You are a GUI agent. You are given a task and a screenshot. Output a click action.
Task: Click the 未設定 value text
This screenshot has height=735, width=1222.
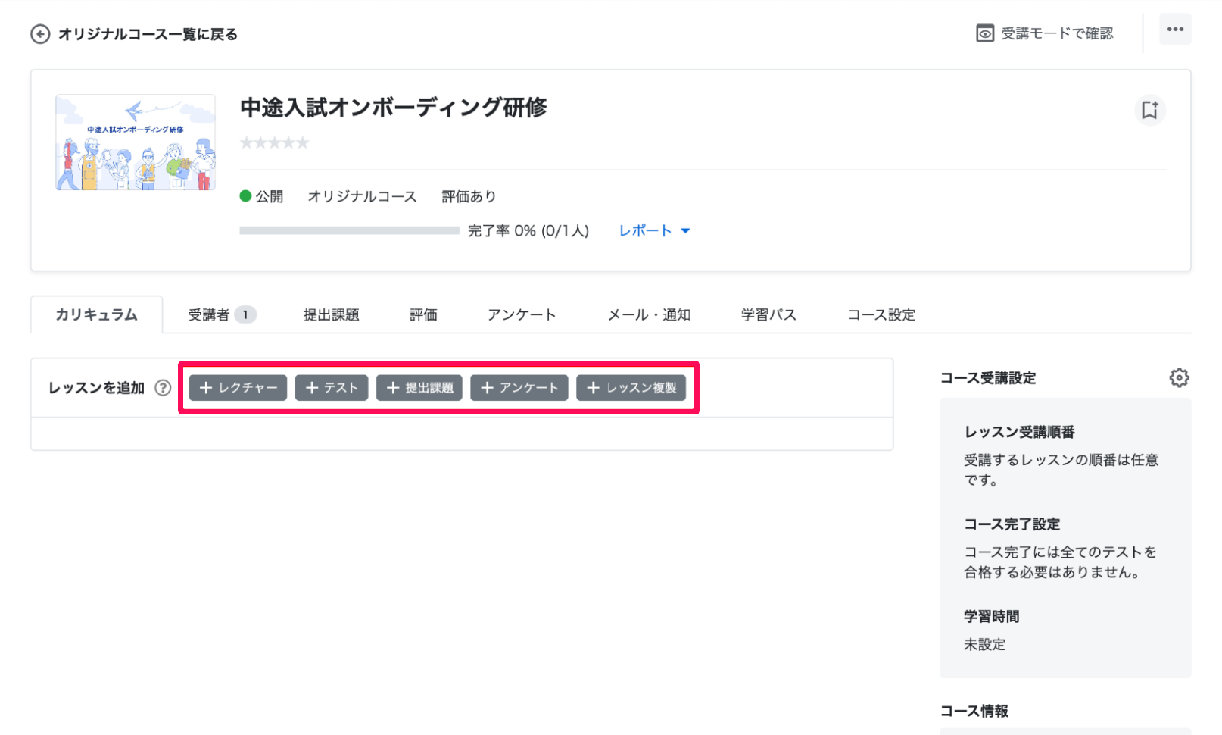pos(984,645)
